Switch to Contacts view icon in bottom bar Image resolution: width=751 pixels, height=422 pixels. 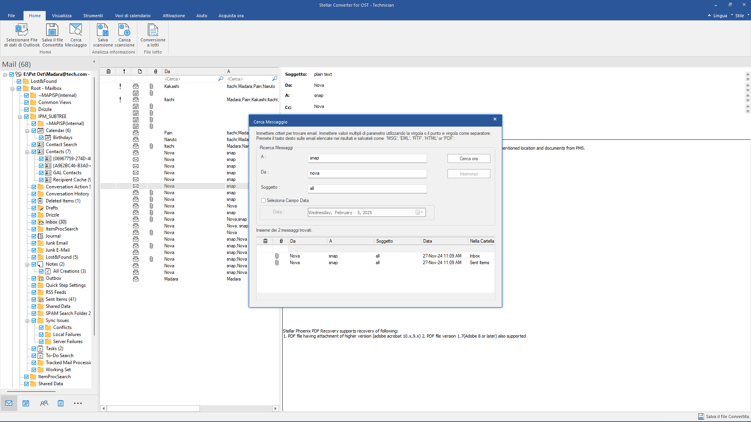(x=44, y=403)
